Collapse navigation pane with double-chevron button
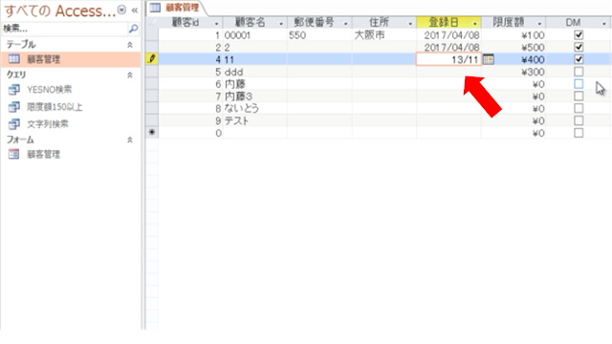Image resolution: width=612 pixels, height=344 pixels. pos(135,11)
